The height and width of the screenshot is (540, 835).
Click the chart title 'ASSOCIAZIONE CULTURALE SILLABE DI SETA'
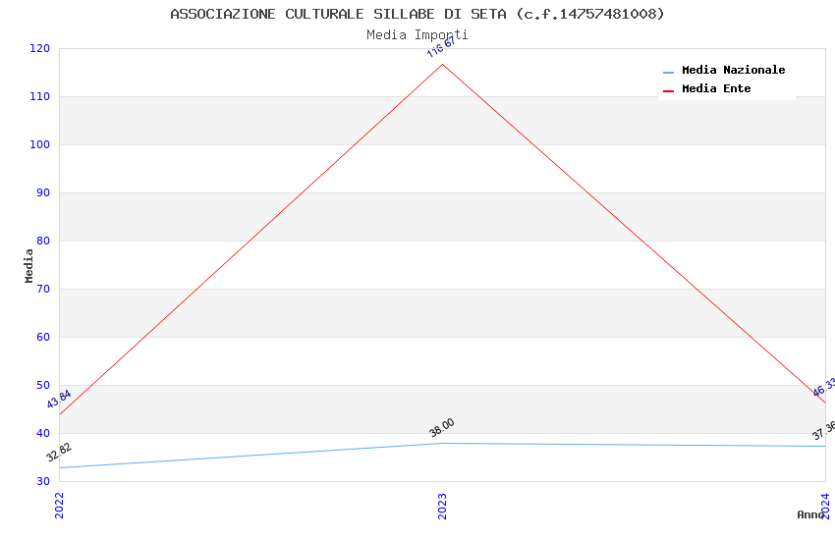click(x=338, y=14)
